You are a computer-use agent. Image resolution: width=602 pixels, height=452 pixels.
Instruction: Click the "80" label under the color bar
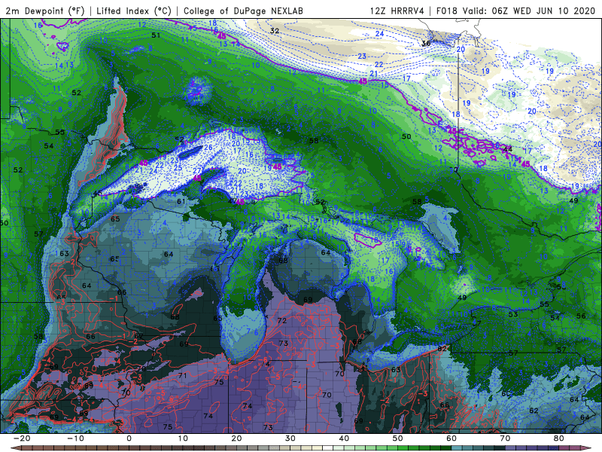click(559, 438)
